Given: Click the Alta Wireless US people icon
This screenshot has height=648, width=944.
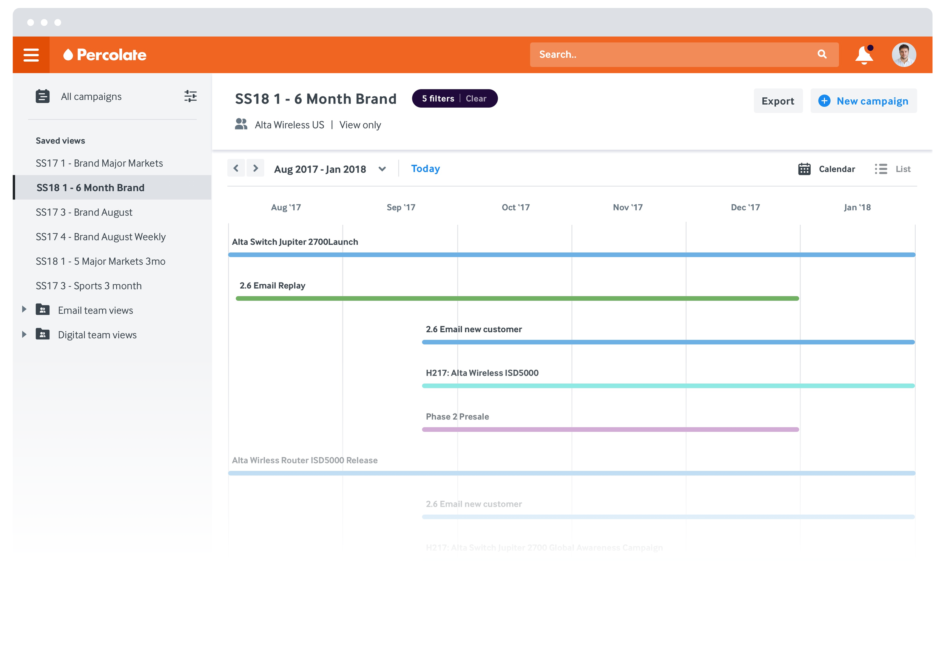Looking at the screenshot, I should [x=241, y=124].
